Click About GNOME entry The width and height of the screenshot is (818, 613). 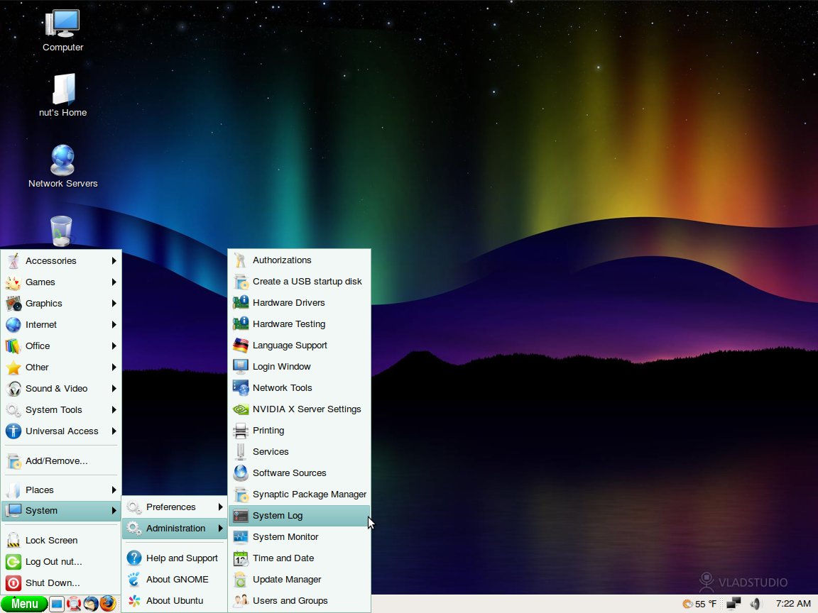pyautogui.click(x=175, y=580)
